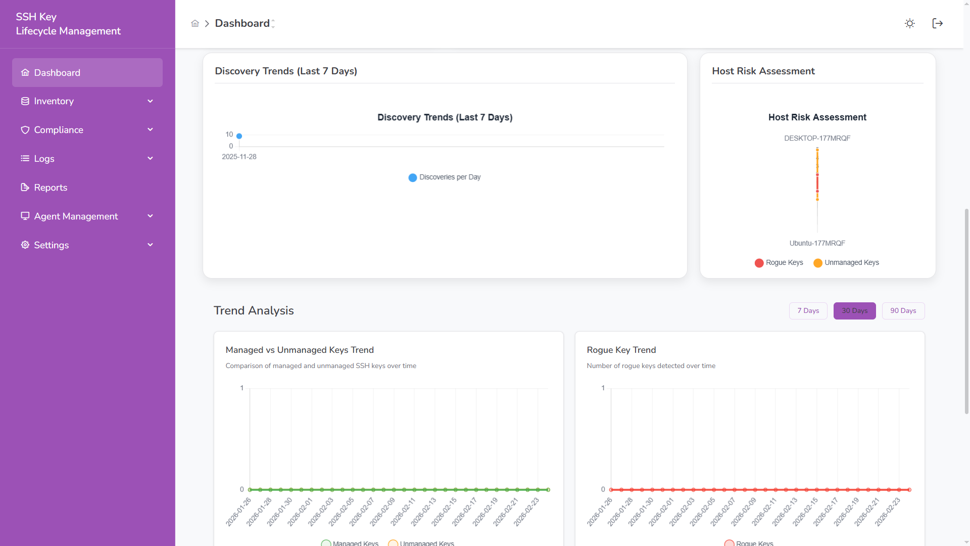Click the Inventory database icon
The image size is (970, 546).
point(25,101)
